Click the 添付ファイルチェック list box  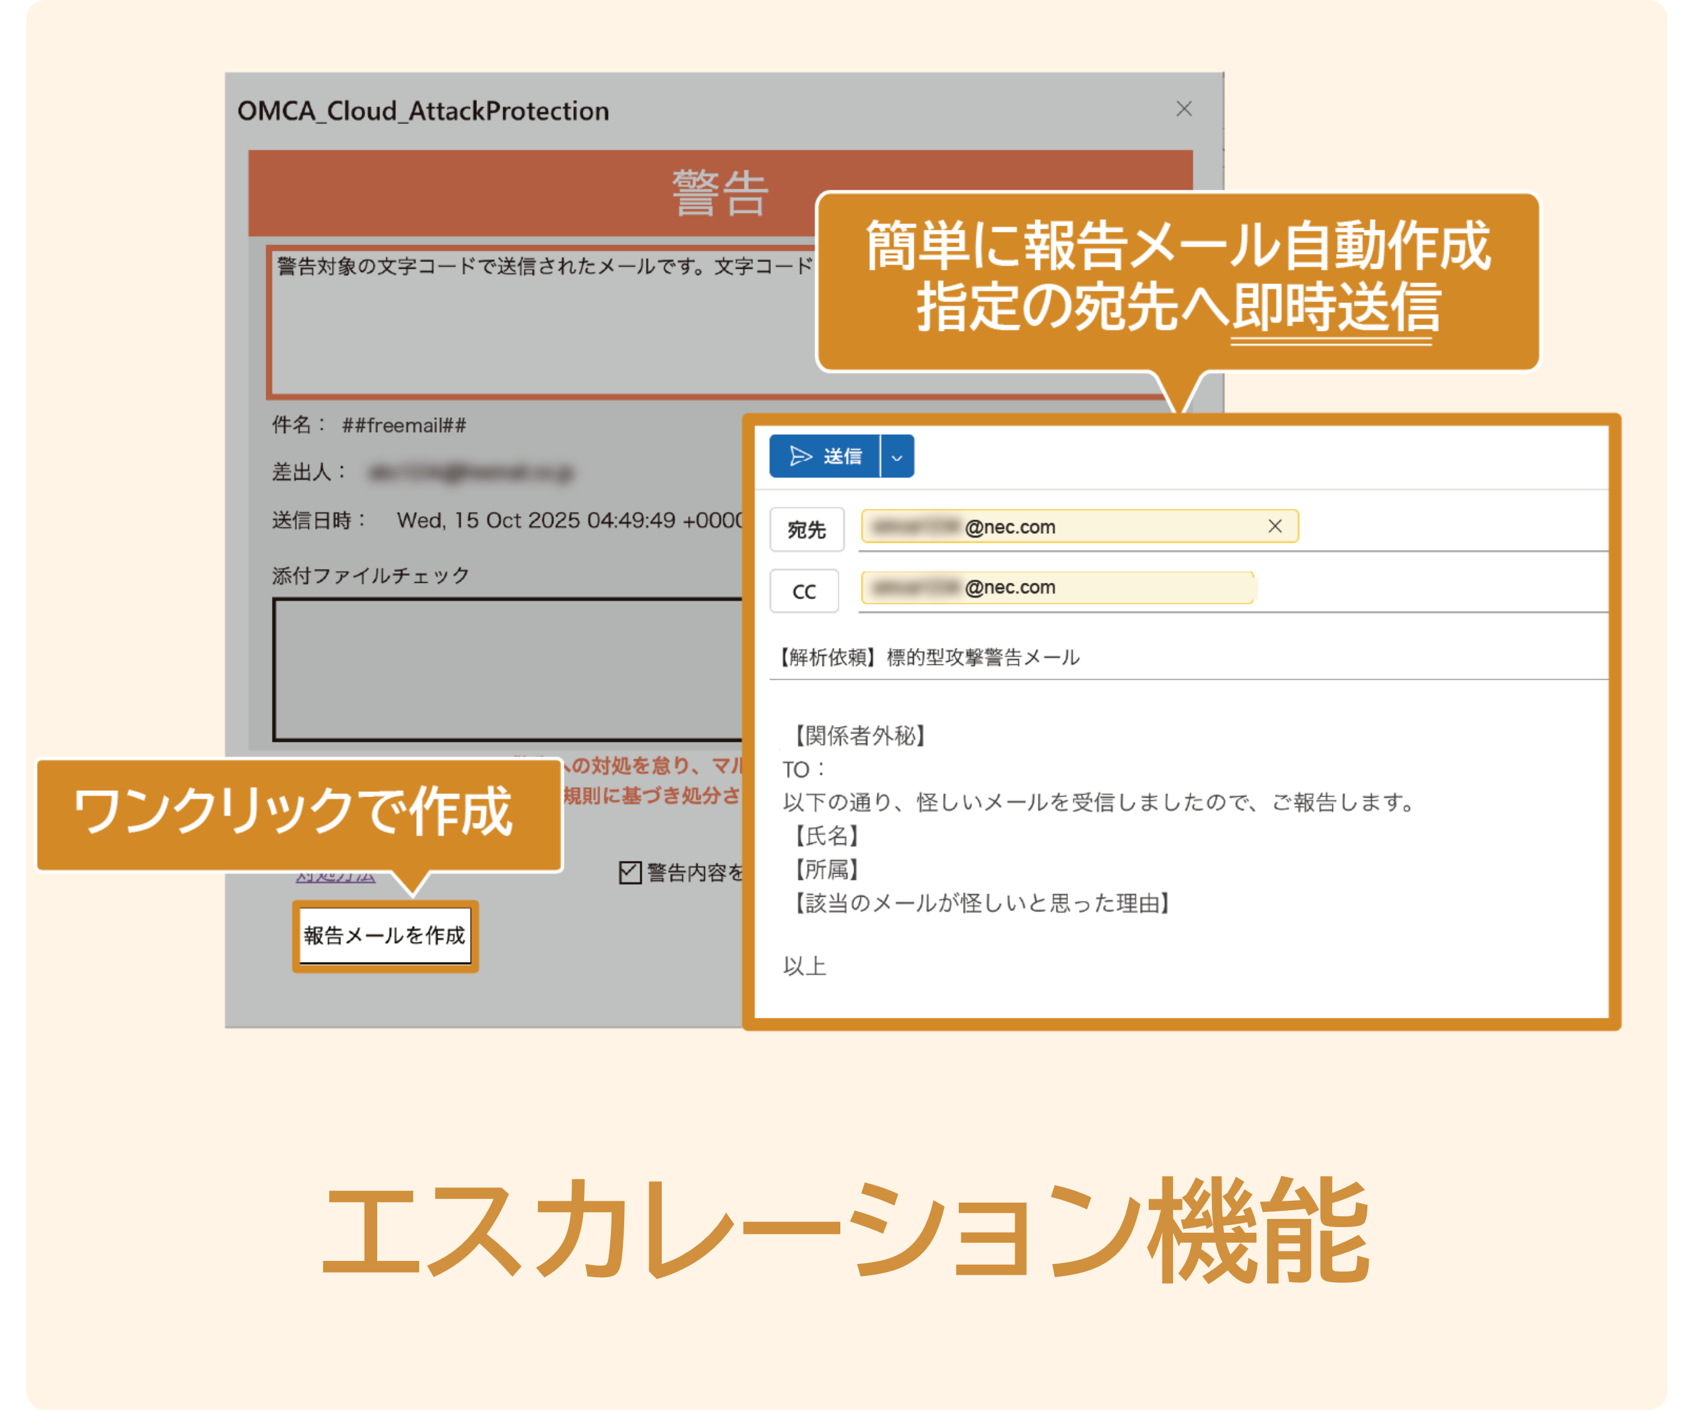click(508, 669)
